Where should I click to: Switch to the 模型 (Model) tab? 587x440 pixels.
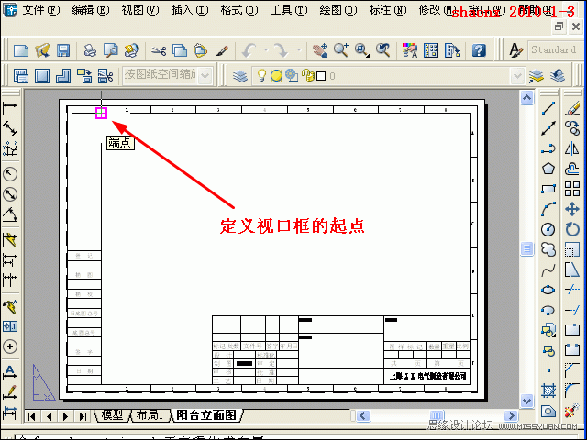coord(112,415)
